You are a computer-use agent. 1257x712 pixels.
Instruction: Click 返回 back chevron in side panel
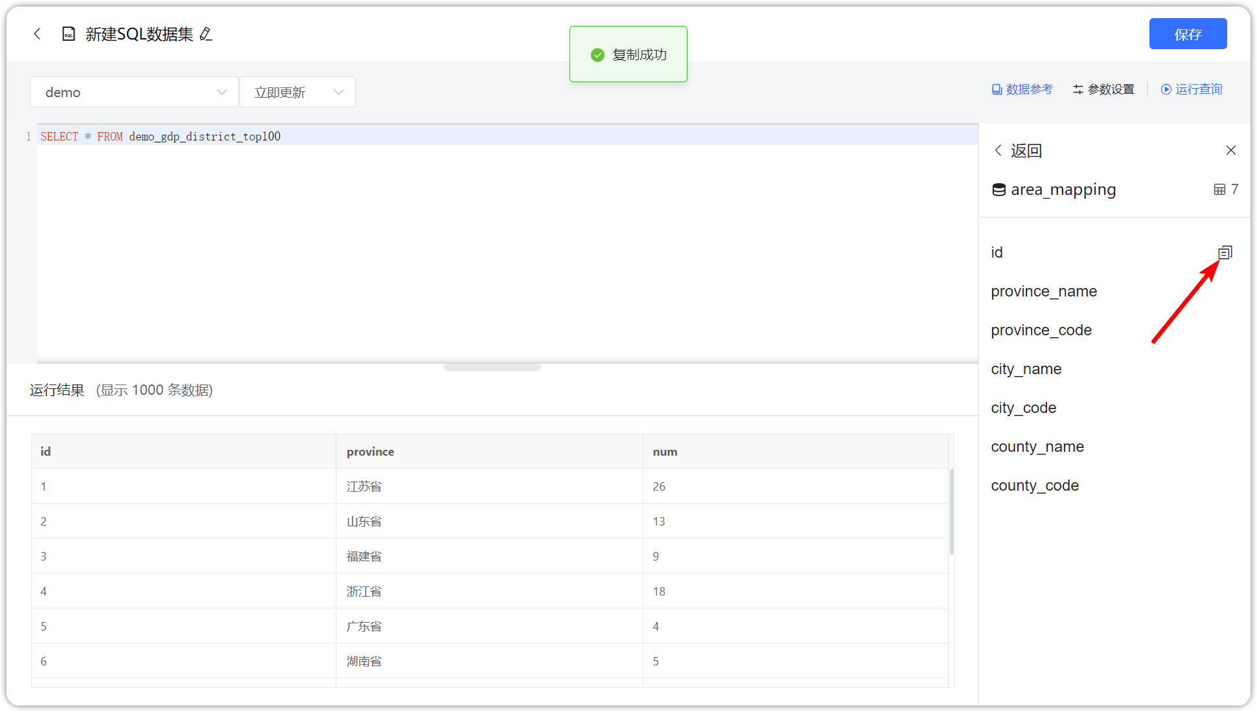998,150
